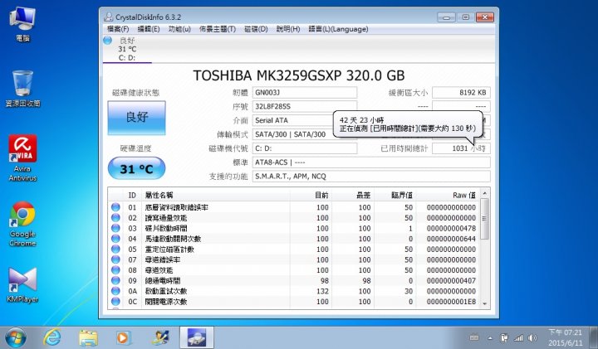Click the status icon for attribute 0A

pyautogui.click(x=115, y=291)
